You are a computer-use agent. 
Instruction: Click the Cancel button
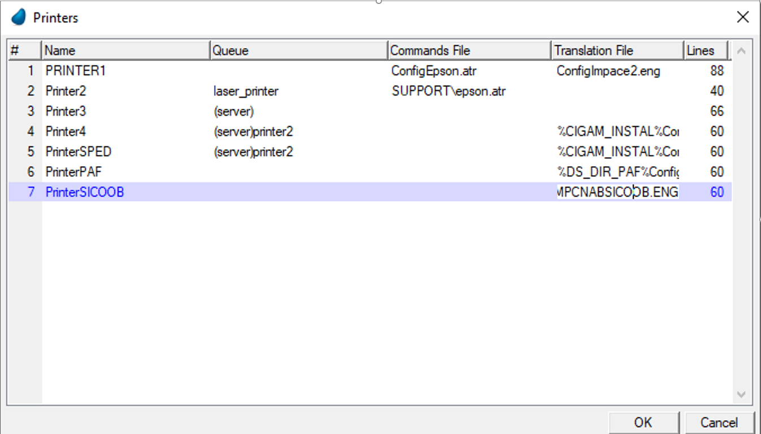tap(719, 423)
